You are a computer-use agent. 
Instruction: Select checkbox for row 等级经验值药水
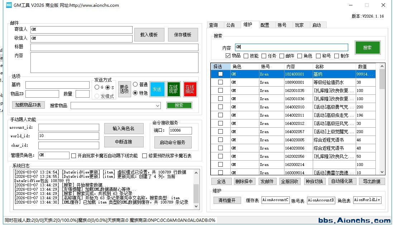click(220, 82)
